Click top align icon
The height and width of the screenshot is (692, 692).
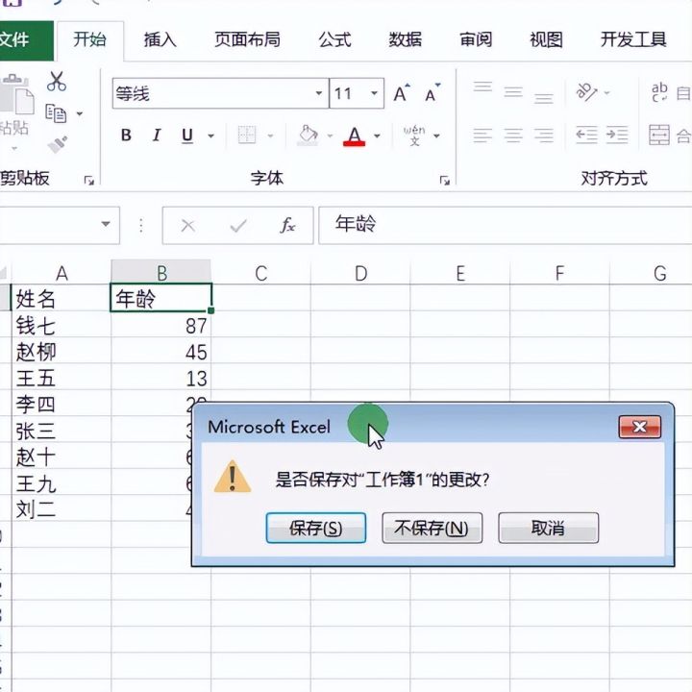[x=482, y=86]
